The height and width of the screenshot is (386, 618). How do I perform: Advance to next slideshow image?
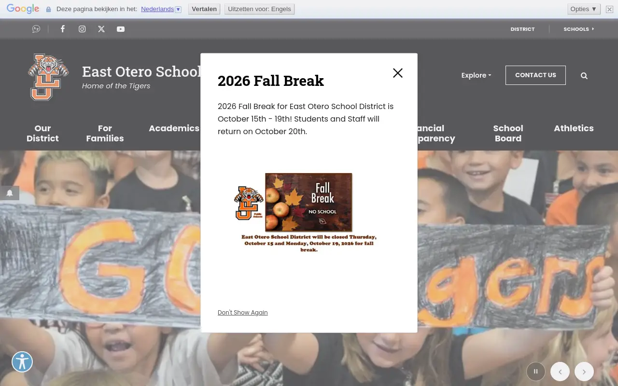pyautogui.click(x=584, y=372)
